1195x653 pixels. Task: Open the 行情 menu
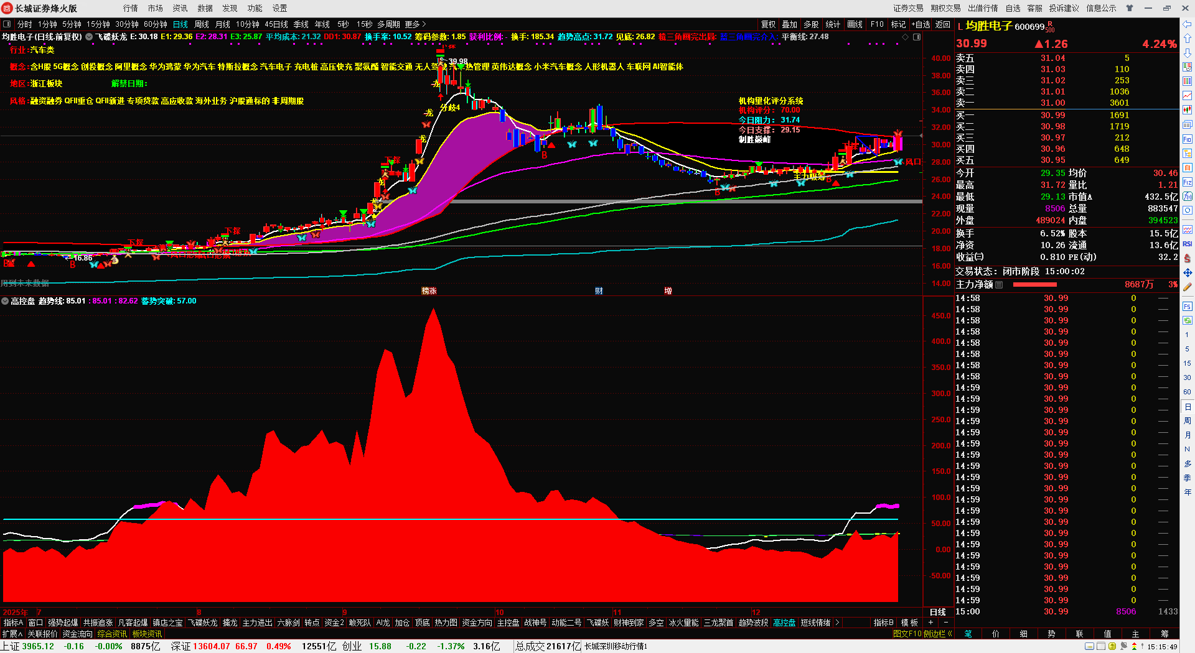[131, 8]
